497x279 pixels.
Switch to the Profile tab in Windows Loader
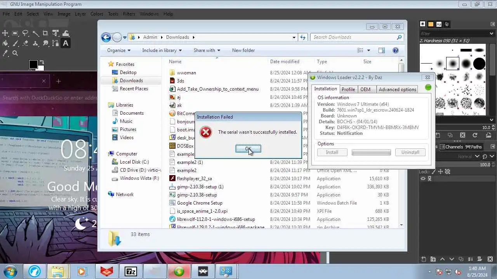pyautogui.click(x=348, y=89)
